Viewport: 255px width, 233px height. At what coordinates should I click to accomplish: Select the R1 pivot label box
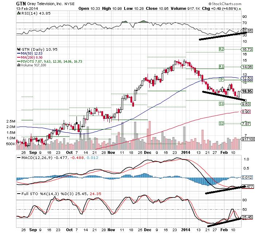[221, 66]
